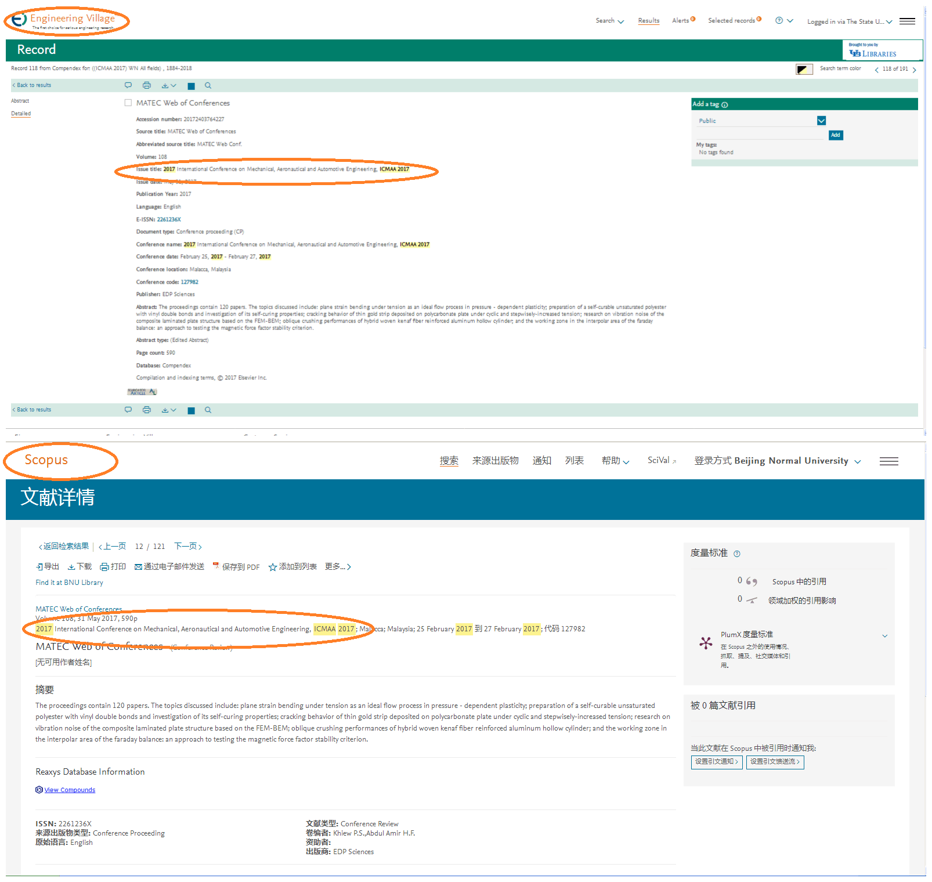The image size is (932, 882).
Task: Click the Scopus 下载 download icon
Action: point(71,567)
